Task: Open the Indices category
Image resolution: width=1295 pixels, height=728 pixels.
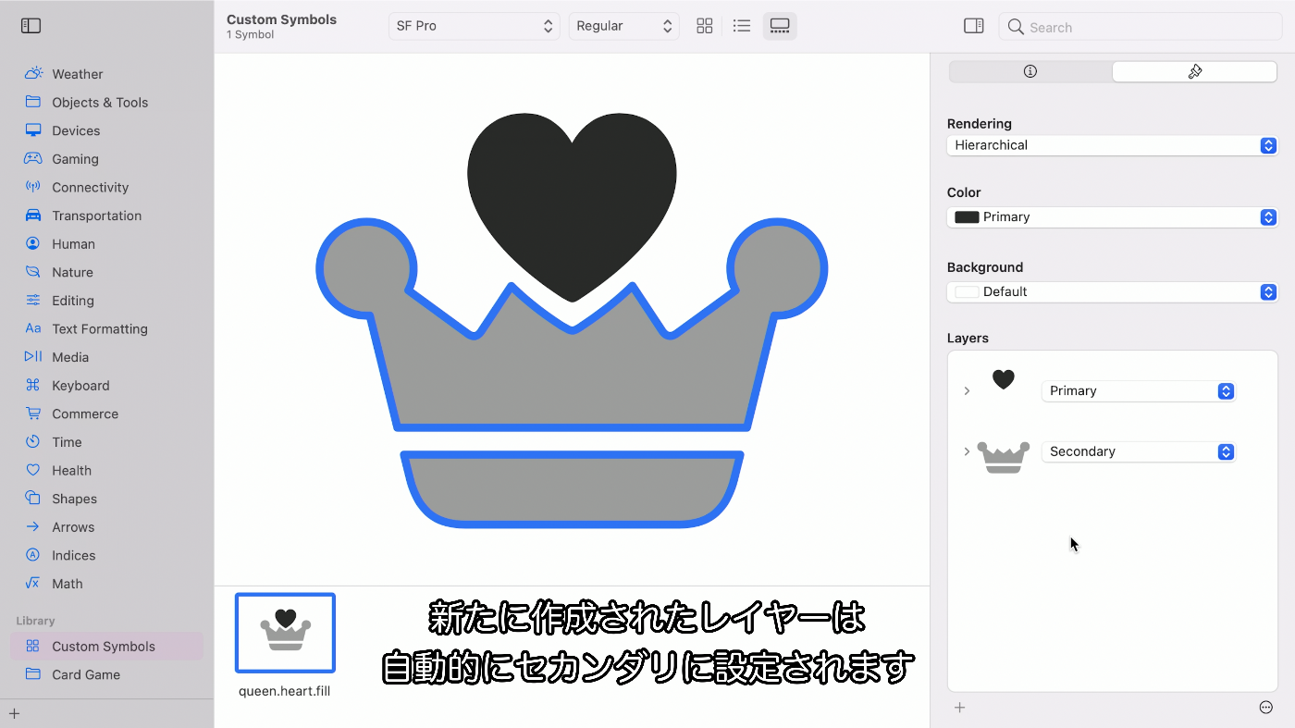Action: click(x=106, y=555)
